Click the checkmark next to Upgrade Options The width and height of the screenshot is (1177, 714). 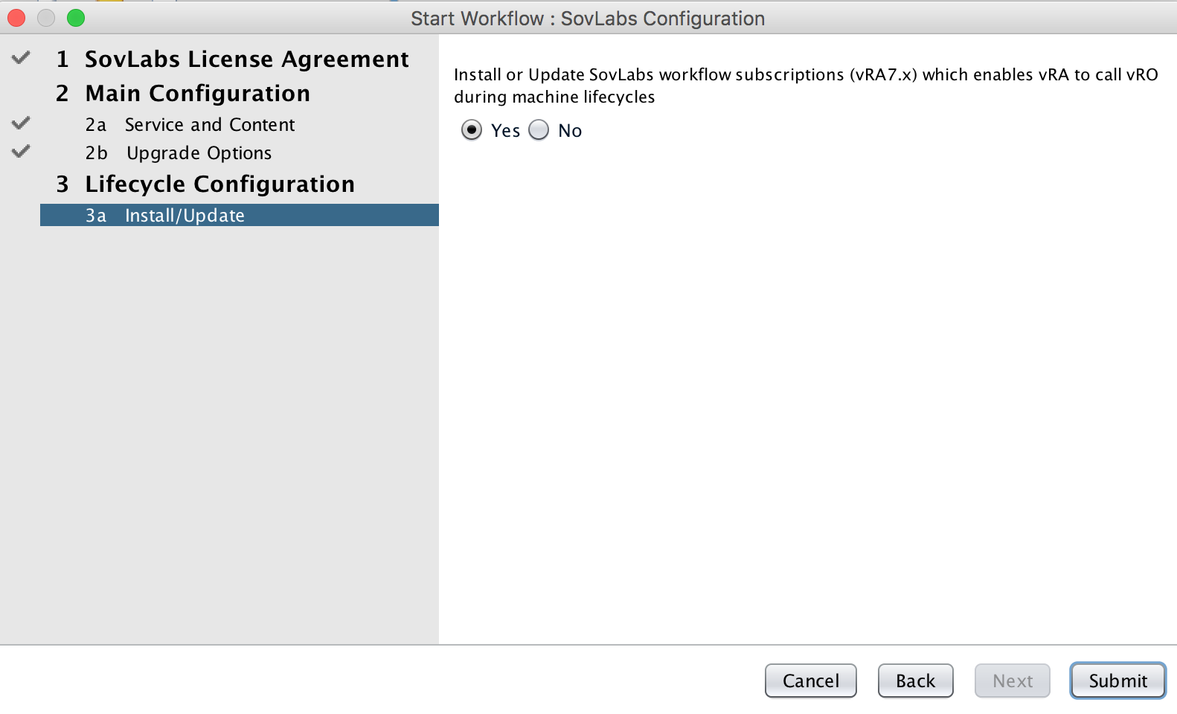(x=21, y=151)
